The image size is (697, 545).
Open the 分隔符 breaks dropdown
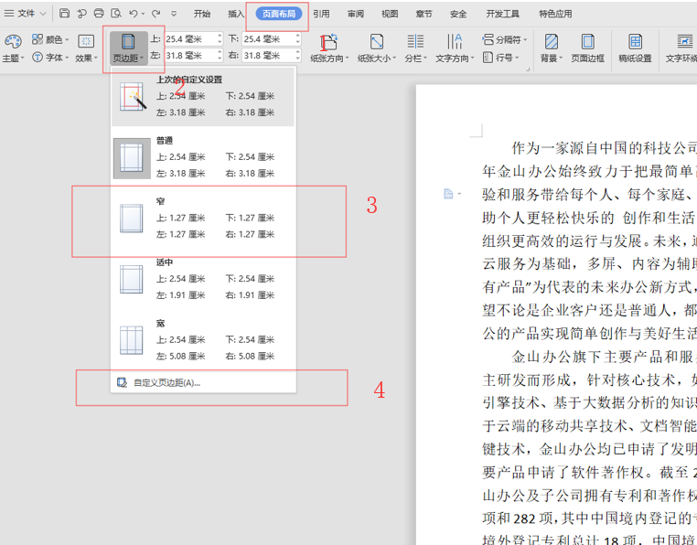[505, 39]
